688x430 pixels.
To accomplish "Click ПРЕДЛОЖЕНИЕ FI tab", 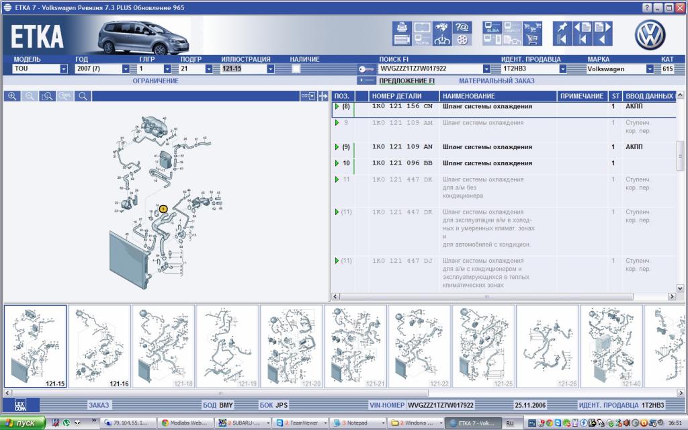I will tap(406, 81).
